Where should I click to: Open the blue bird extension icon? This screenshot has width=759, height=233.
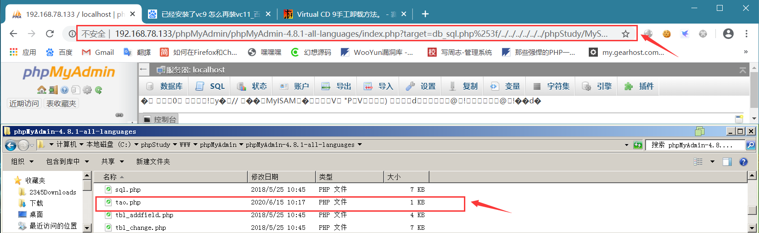point(685,34)
